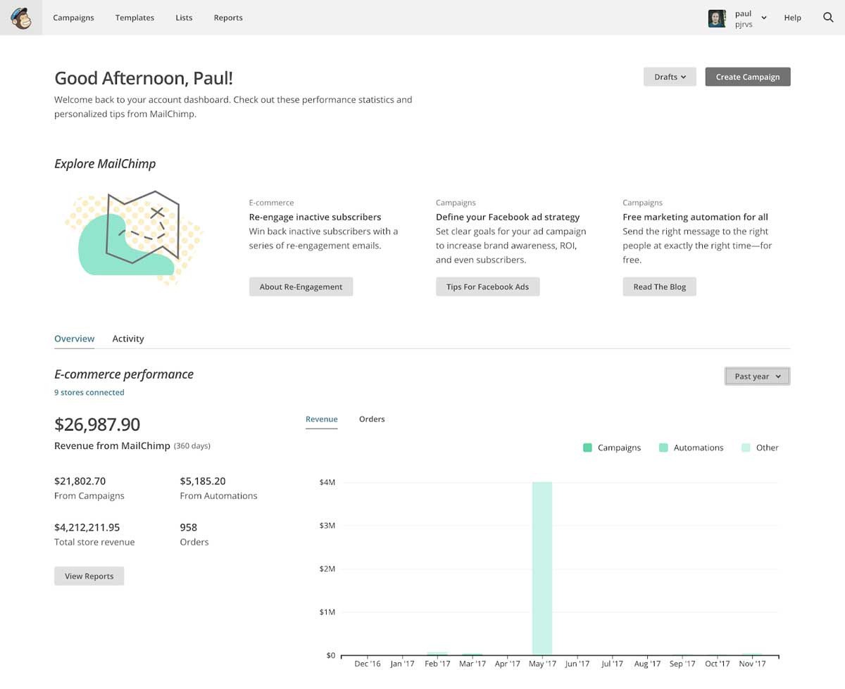Click the Automations legend color swatch

[663, 448]
